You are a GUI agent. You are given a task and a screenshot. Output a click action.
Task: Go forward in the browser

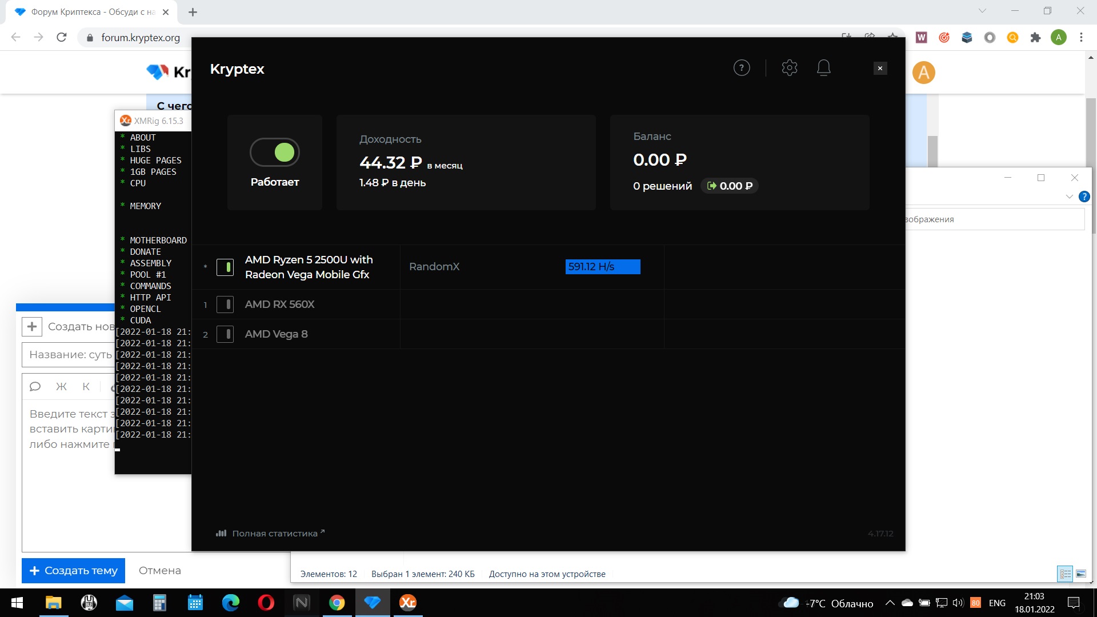[x=38, y=37]
